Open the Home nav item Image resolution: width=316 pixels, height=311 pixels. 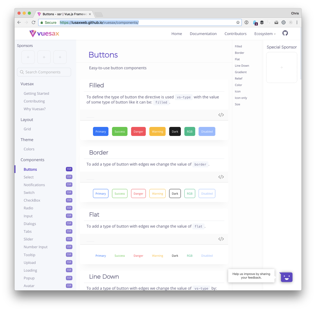click(177, 34)
